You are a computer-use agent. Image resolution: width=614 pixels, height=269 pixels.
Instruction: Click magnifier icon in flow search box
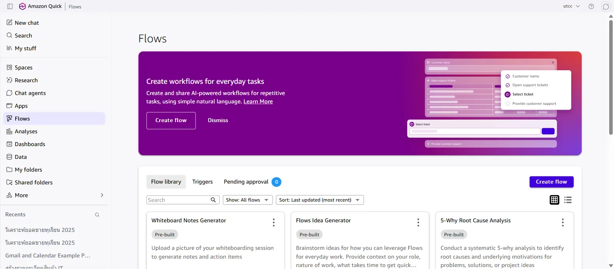[x=214, y=200]
